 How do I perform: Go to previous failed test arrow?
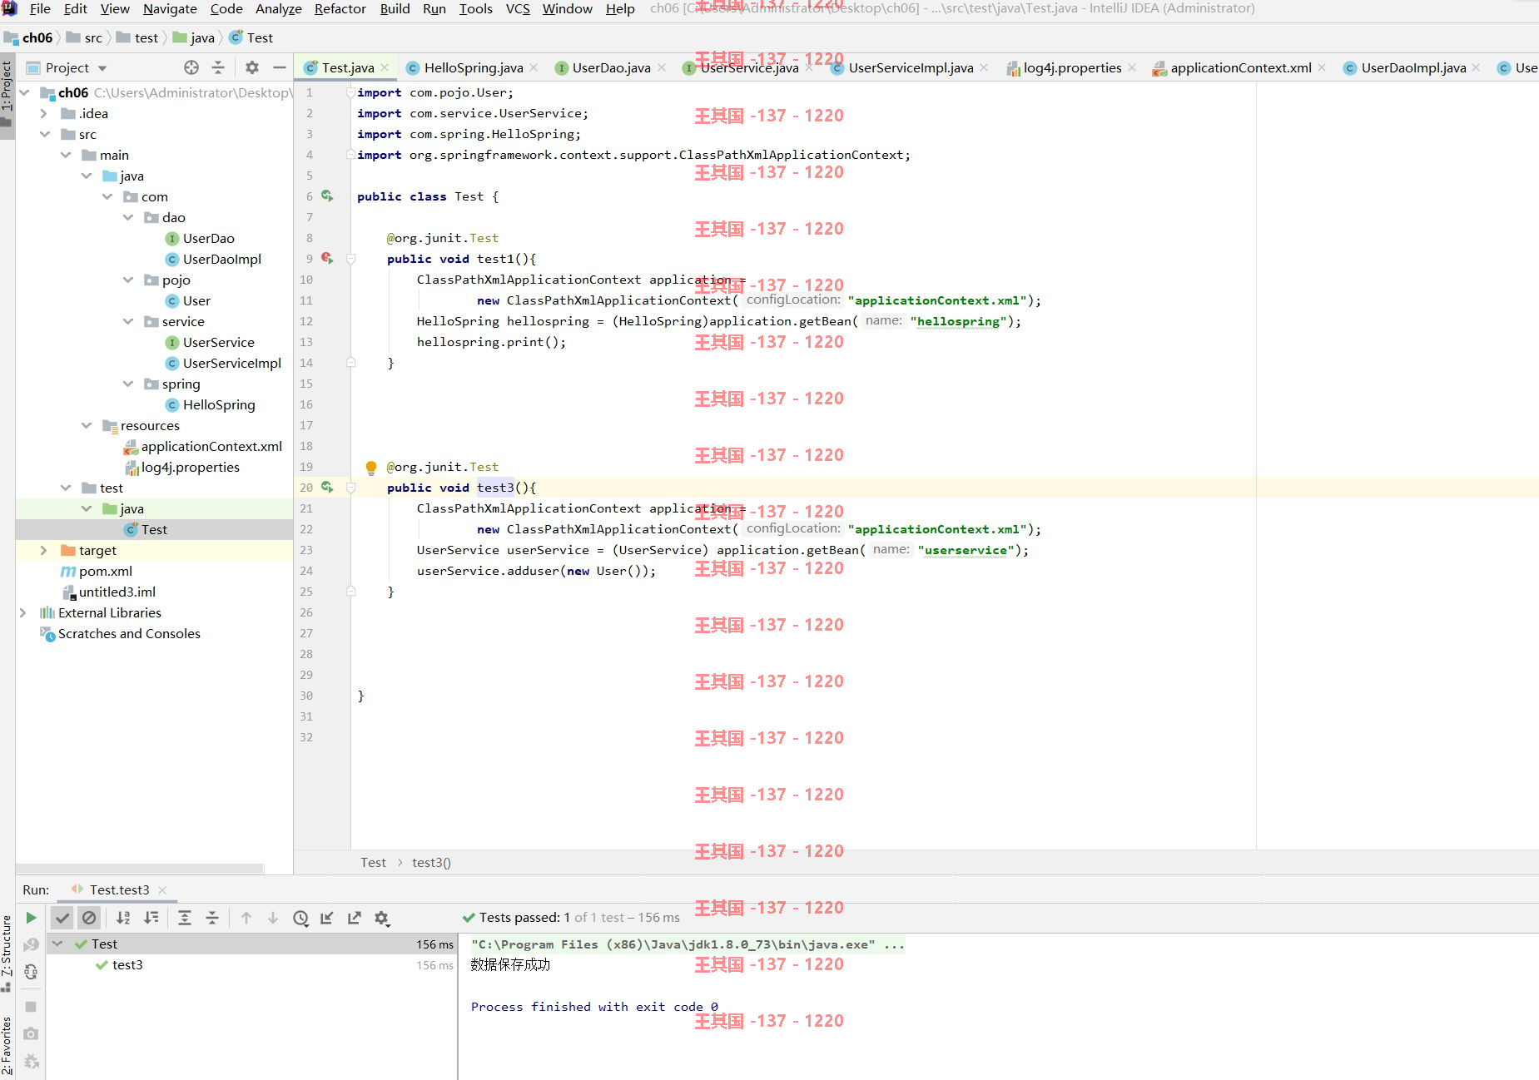tap(246, 918)
